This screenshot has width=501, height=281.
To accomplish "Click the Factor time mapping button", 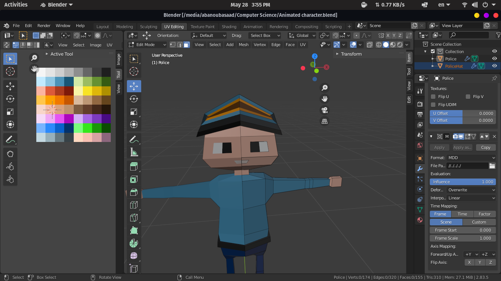I will [x=484, y=214].
